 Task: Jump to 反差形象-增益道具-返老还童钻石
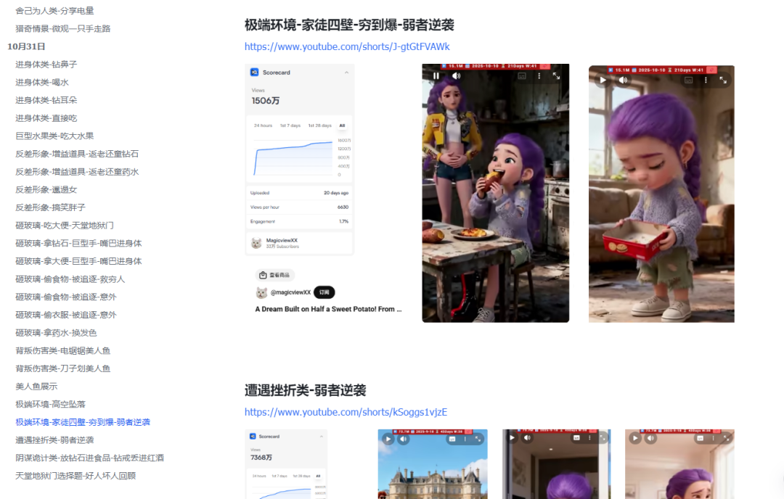pos(77,154)
